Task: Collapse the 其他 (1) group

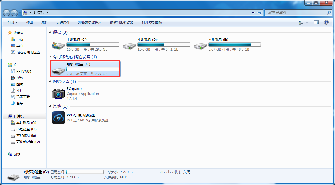Action: coord(50,106)
